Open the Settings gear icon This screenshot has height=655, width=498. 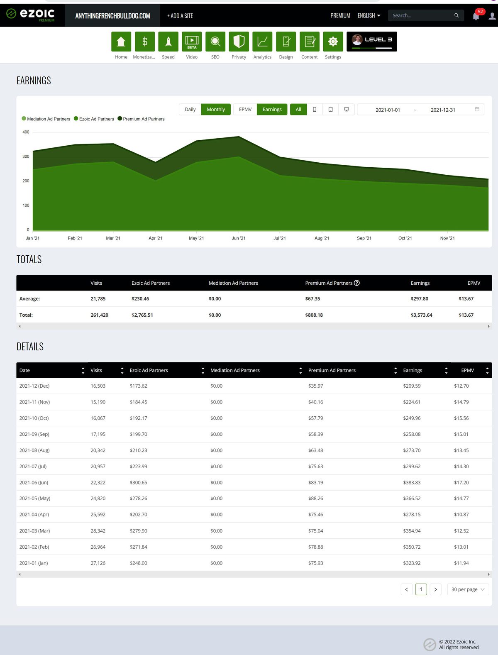coord(333,42)
